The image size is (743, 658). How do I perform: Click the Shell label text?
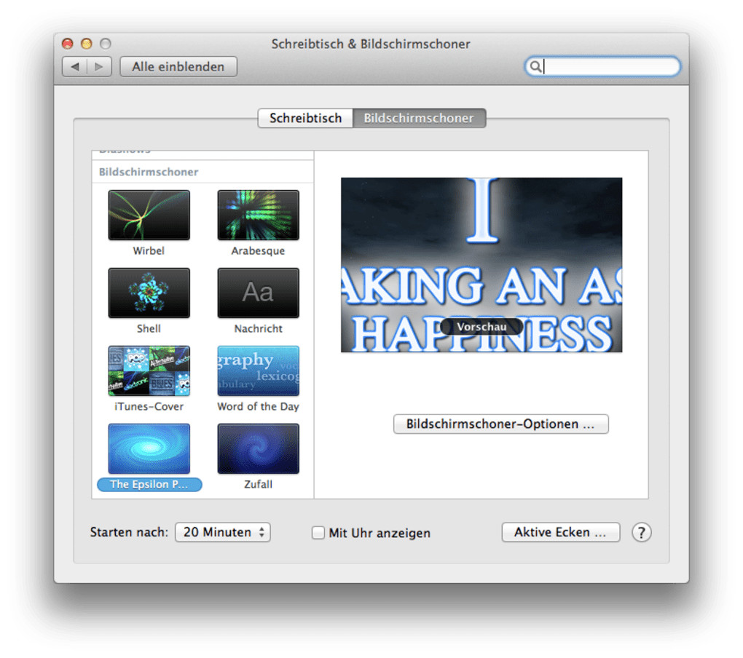tap(149, 328)
